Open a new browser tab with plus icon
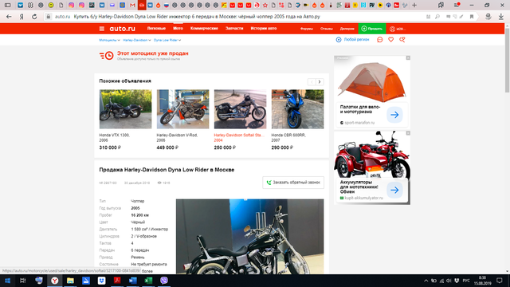The width and height of the screenshot is (510, 287). 414,6
